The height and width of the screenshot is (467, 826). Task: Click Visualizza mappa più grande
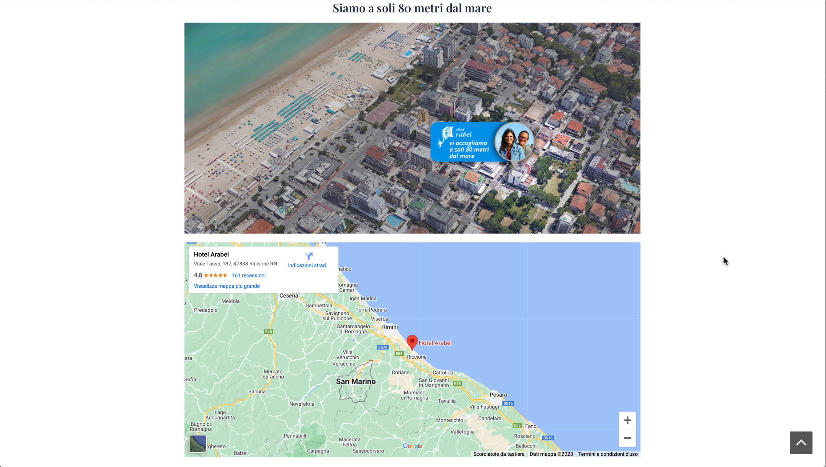(x=227, y=286)
